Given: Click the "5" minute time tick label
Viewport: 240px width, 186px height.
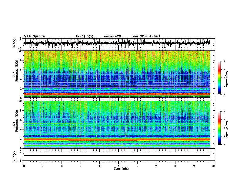Looking at the screenshot, I should pos(118,166).
